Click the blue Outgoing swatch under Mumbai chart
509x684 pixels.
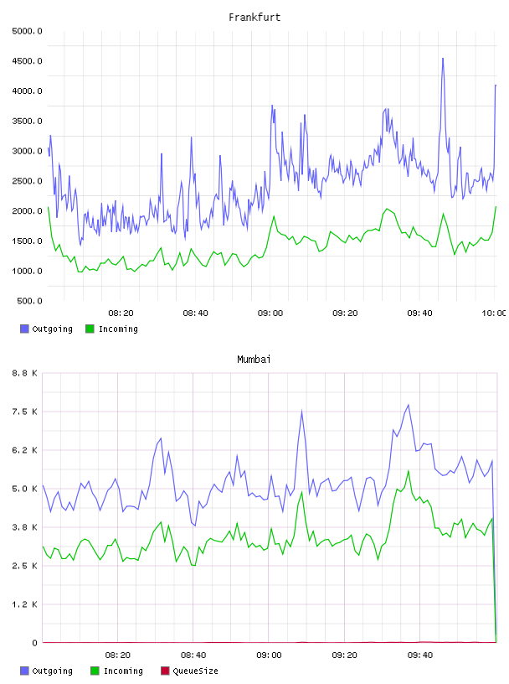24,671
